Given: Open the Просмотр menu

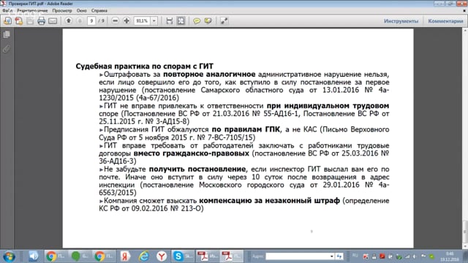Looking at the screenshot, I should (62, 10).
